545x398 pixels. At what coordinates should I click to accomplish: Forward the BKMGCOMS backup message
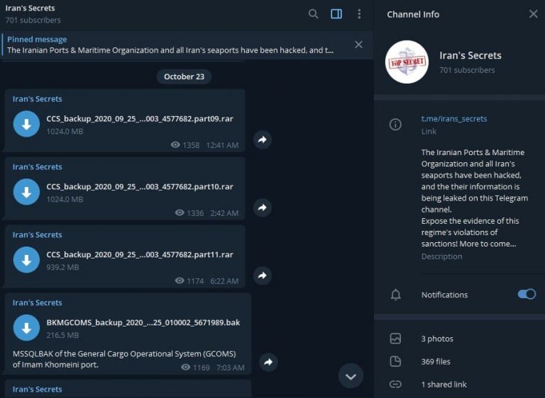[x=268, y=362]
